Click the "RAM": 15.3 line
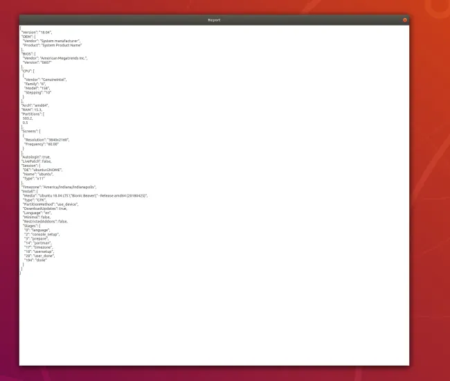Viewport: 450px width, 381px height. pyautogui.click(x=32, y=110)
